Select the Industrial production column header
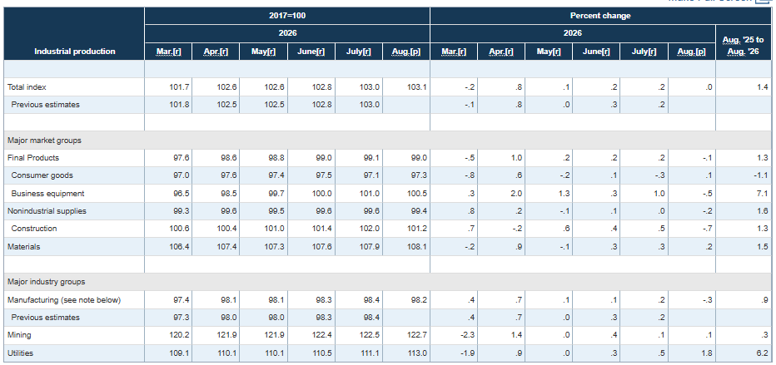 [75, 52]
